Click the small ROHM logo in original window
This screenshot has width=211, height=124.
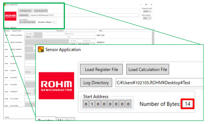(11, 16)
